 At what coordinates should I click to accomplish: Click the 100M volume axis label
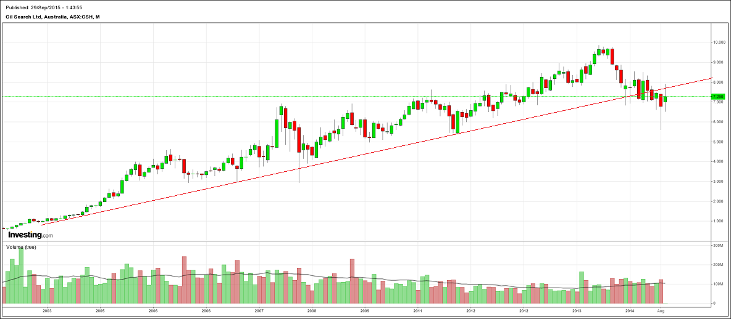point(718,284)
